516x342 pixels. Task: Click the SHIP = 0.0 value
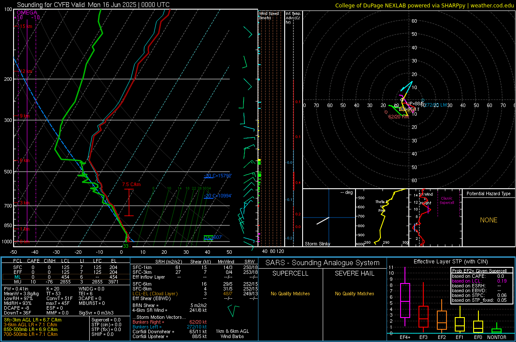point(102,334)
